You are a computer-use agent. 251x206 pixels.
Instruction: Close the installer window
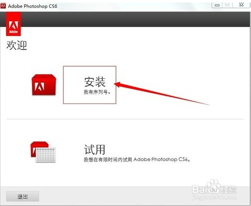point(241,5)
